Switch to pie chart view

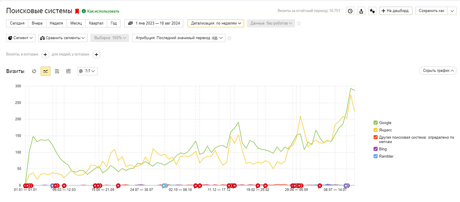[x=34, y=71]
